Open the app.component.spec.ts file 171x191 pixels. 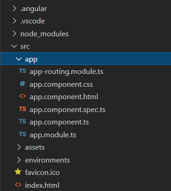tap(67, 110)
